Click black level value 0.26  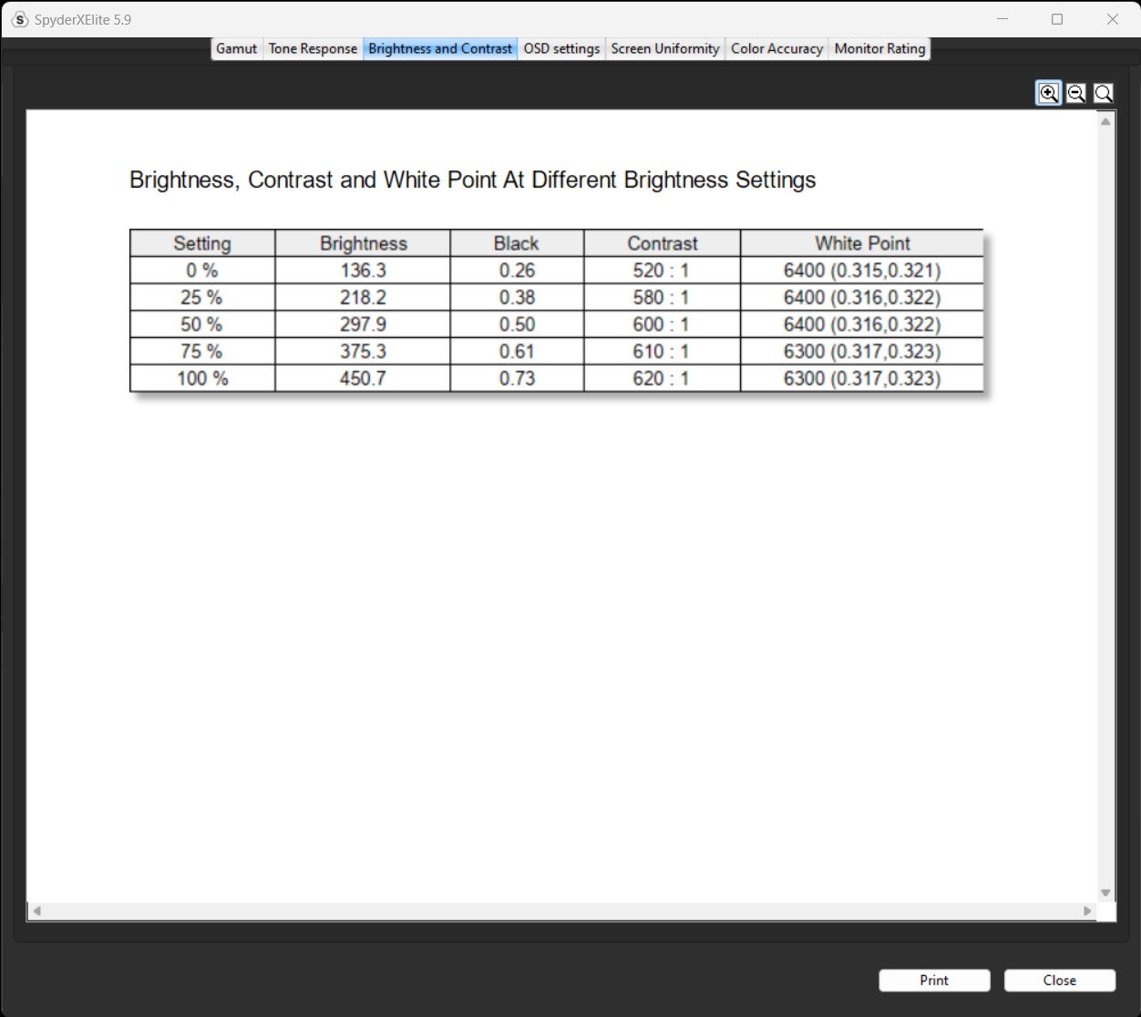pyautogui.click(x=517, y=271)
